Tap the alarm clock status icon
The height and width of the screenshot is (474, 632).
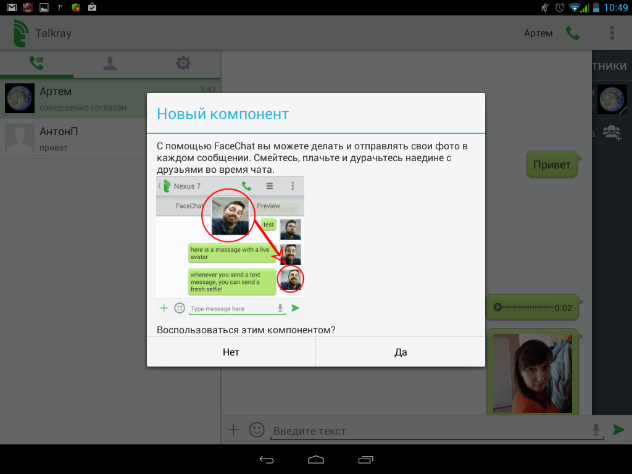pos(559,7)
